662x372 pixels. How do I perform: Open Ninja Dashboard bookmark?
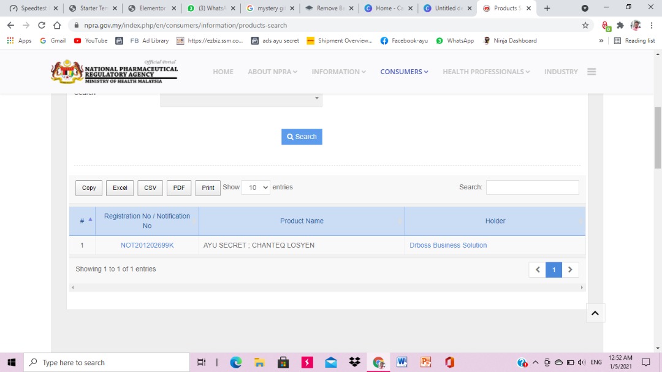click(x=510, y=40)
